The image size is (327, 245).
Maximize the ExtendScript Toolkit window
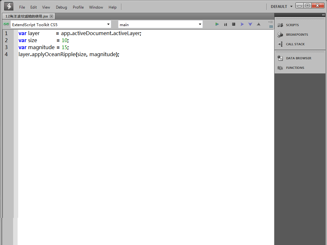pyautogui.click(x=308, y=6)
